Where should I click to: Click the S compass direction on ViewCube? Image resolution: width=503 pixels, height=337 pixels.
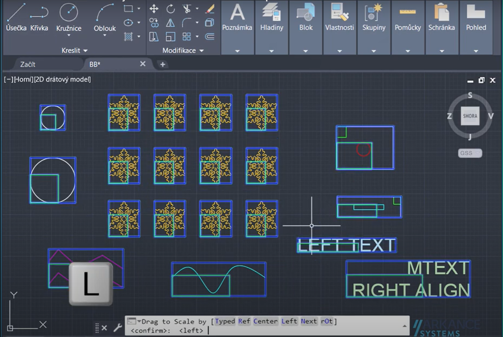point(470,95)
